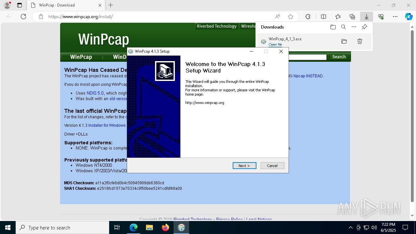Minimize the WinPcap Setup dialog
The height and width of the screenshot is (234, 416).
tap(251, 51)
